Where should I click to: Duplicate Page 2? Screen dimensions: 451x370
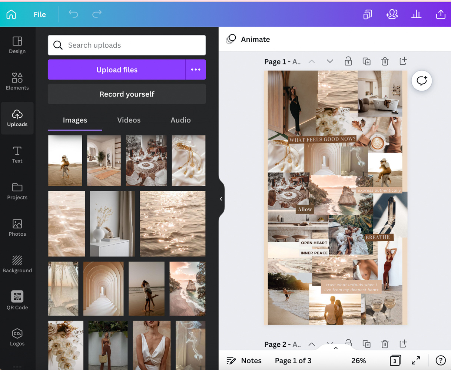point(367,344)
